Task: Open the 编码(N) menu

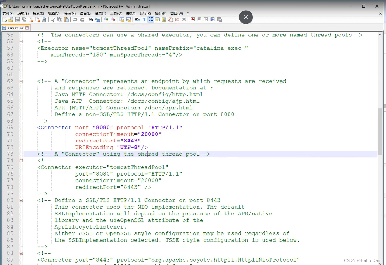Action: coord(70,13)
